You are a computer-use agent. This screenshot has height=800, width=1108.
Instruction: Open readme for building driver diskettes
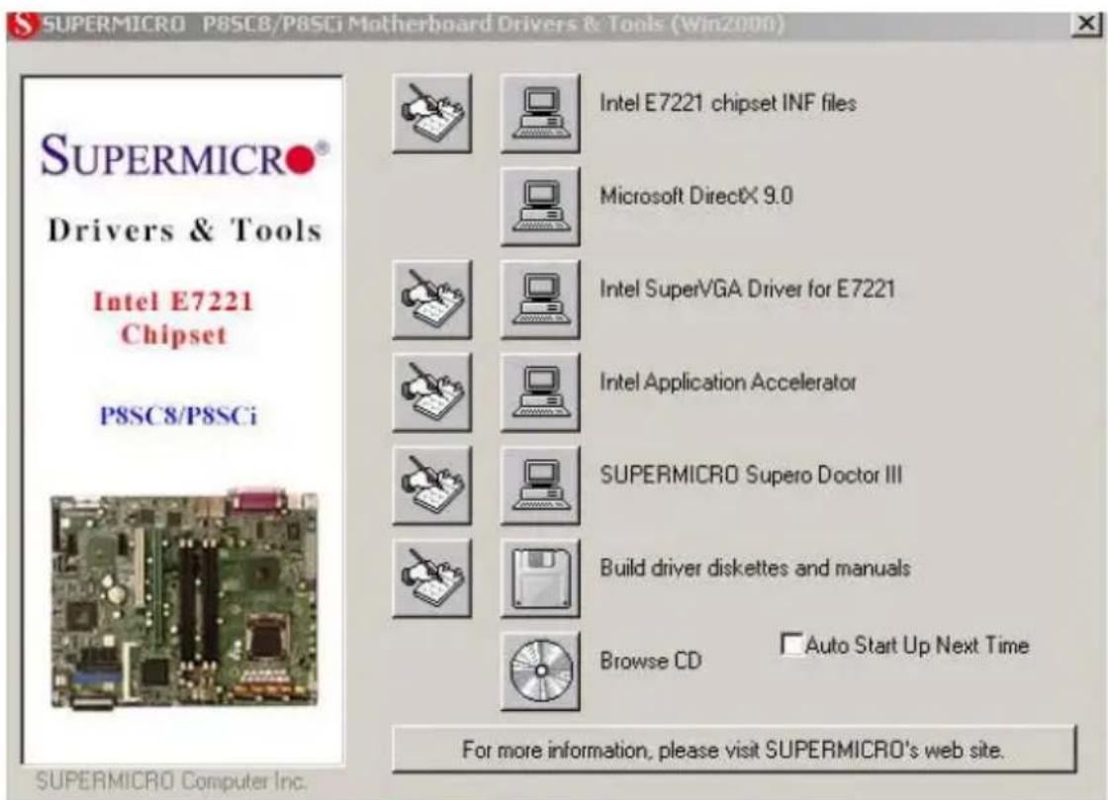point(431,578)
